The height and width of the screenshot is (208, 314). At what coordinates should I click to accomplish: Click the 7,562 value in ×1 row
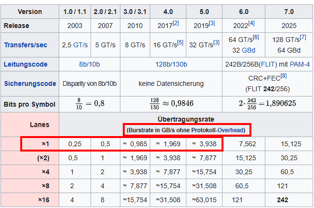point(248,144)
